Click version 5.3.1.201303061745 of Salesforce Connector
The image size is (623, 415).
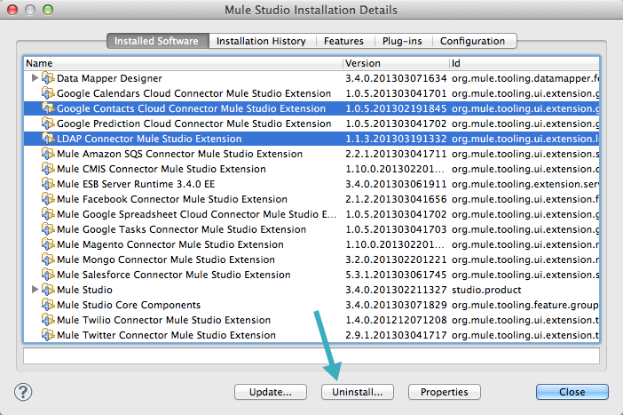[396, 275]
